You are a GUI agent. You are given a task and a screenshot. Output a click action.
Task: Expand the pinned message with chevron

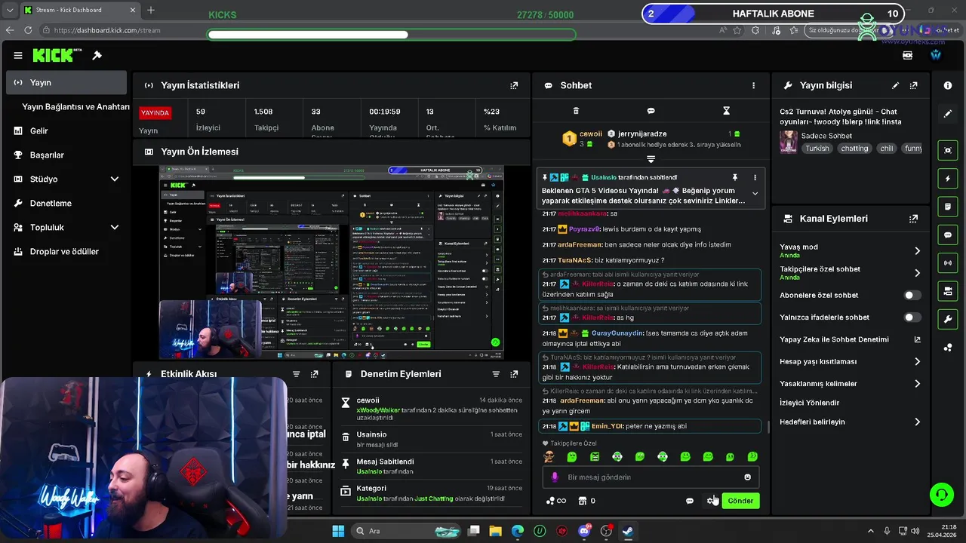[755, 194]
